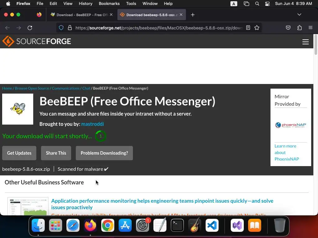Click the Firefox forward arrow
Viewport: 318px width, 238px height.
pos(19,28)
